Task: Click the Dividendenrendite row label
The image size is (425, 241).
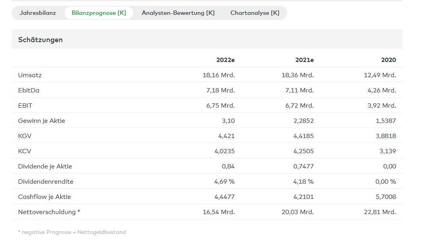Action: pos(45,182)
